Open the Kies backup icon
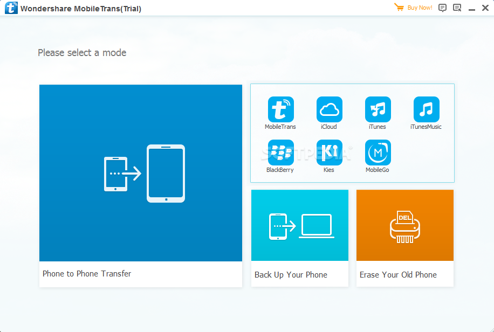This screenshot has width=494, height=332. pos(329,153)
